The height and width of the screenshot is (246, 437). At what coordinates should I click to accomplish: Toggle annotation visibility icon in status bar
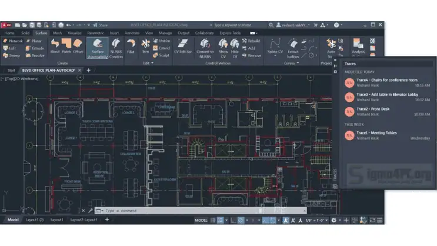(x=286, y=220)
